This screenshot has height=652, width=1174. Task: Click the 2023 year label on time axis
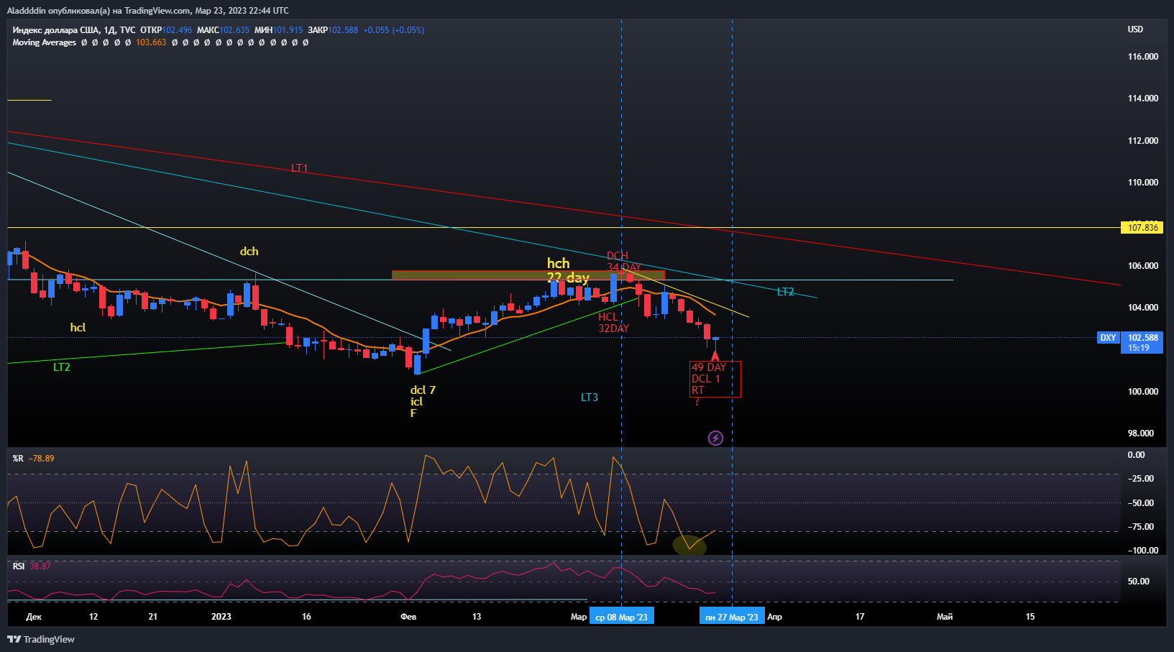221,617
